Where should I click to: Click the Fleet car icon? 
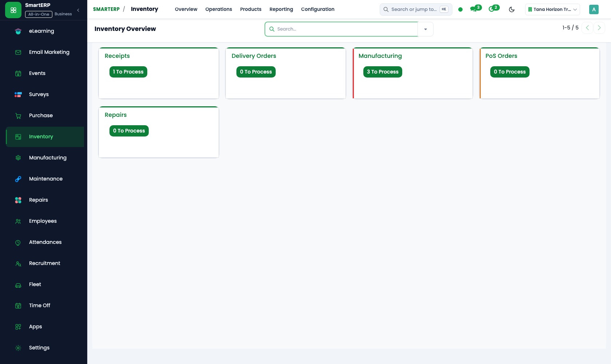18,285
